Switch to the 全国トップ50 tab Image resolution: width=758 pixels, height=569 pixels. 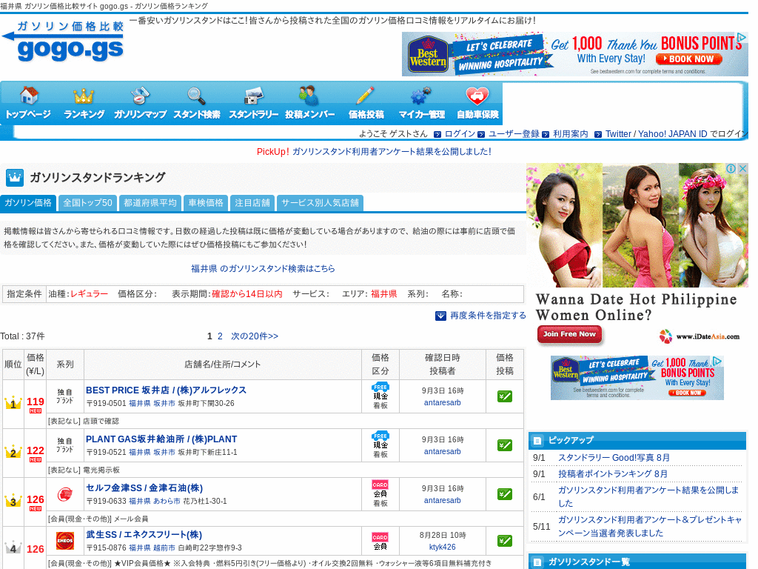[87, 203]
